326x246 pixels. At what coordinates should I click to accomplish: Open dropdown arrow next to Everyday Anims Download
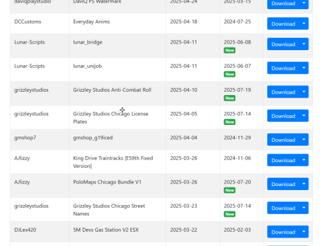point(304,23)
